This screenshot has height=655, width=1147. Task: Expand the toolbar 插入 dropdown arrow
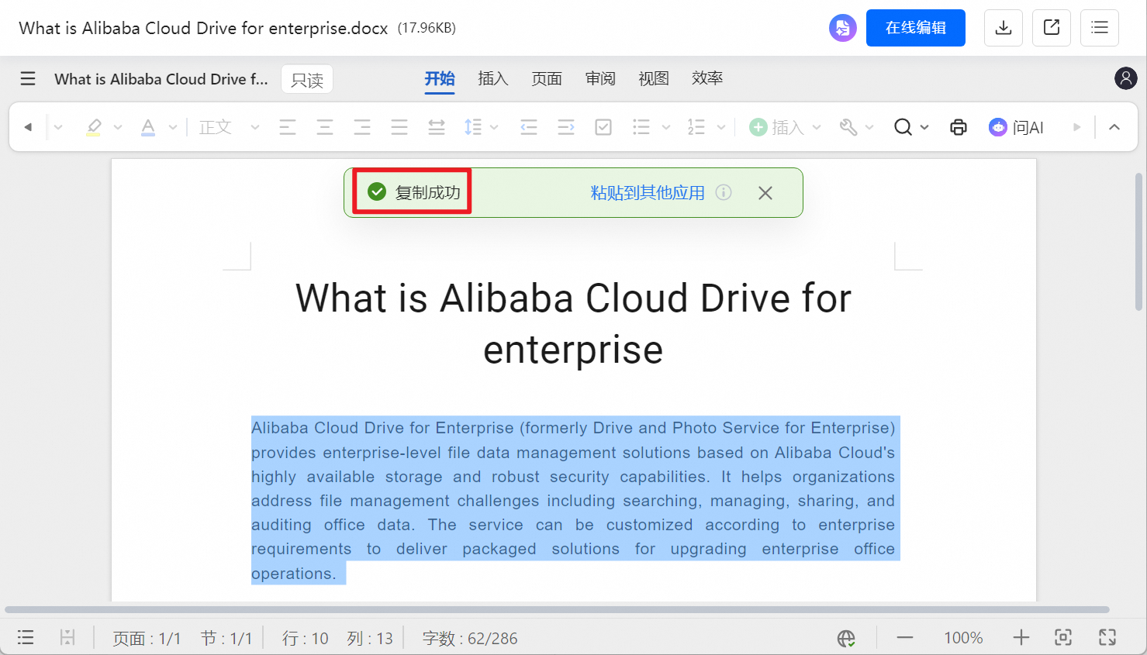click(816, 127)
